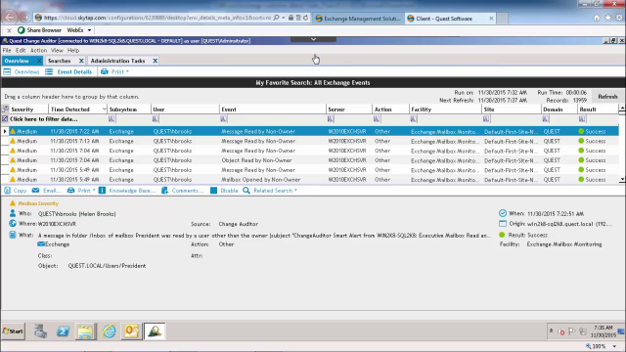
Task: Open filter icon under User column
Action: pyautogui.click(x=156, y=119)
